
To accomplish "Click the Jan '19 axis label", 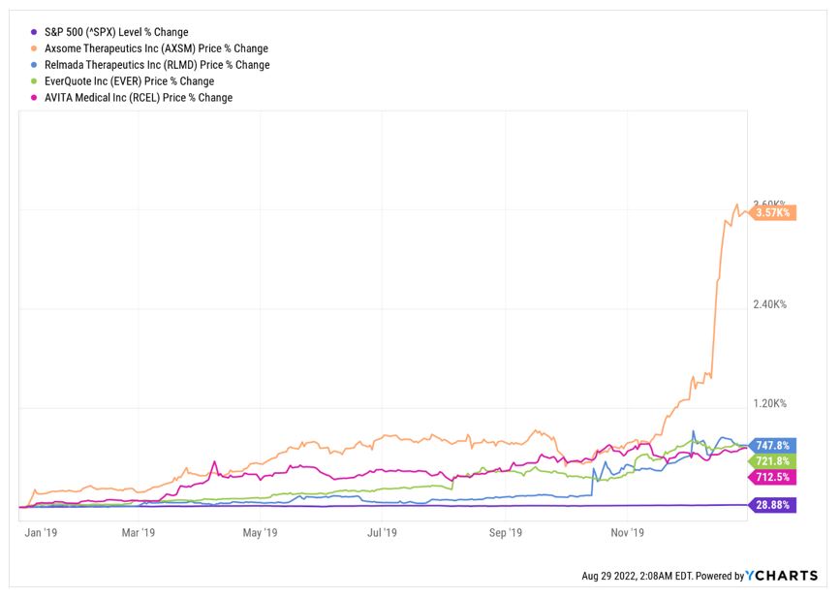I will [x=40, y=532].
